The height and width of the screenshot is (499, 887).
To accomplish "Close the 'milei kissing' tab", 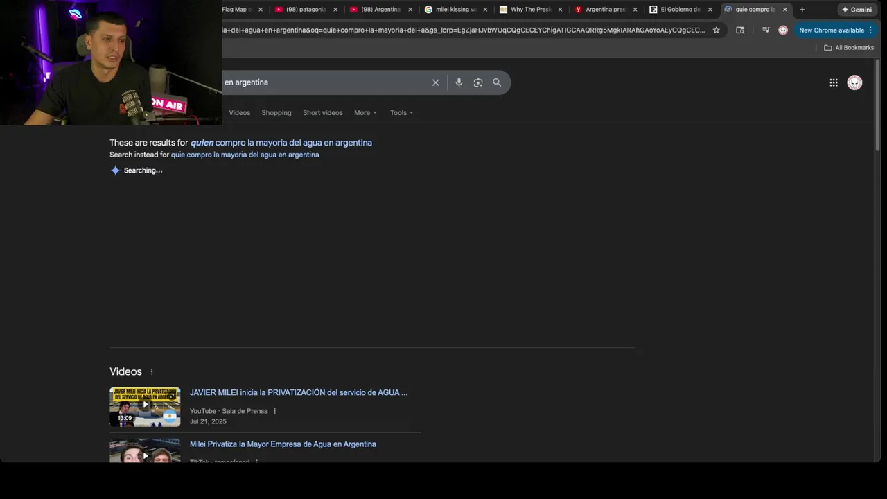I will point(485,10).
